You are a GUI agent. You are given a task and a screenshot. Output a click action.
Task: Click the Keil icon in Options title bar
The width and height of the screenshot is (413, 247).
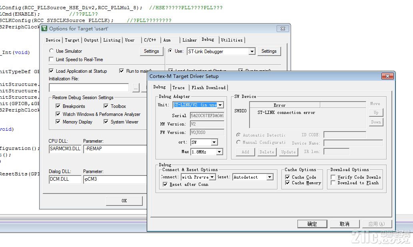click(44, 28)
